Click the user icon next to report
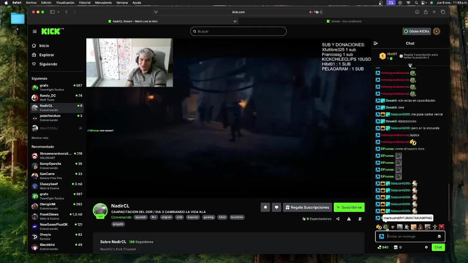The image size is (468, 263). [360, 219]
